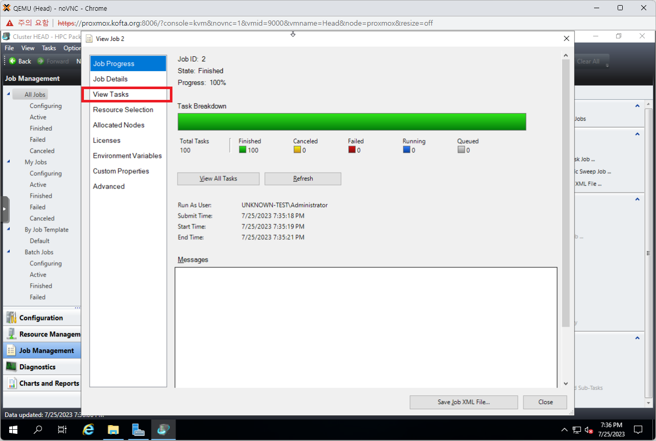Open File Explorer from the taskbar
This screenshot has width=656, height=441.
click(113, 429)
